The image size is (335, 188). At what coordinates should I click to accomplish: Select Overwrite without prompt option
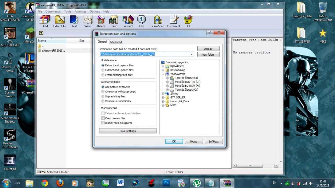coord(119,92)
